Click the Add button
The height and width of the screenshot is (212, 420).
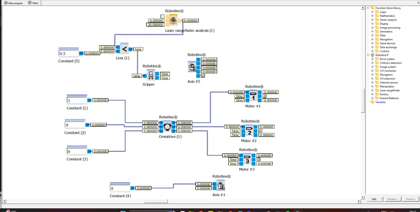coord(374,199)
